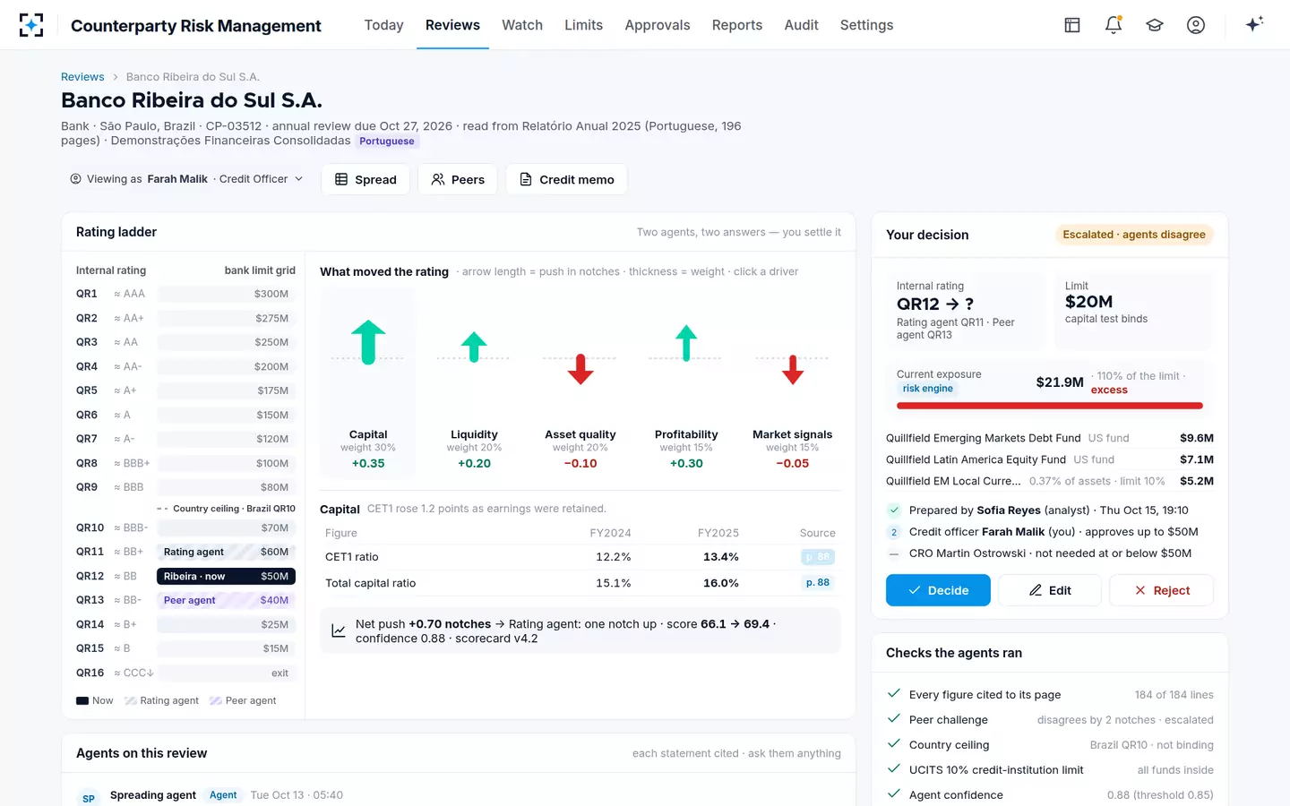Image resolution: width=1290 pixels, height=806 pixels.
Task: Expand the Viewing as Farah Malik selector
Action: (x=186, y=179)
